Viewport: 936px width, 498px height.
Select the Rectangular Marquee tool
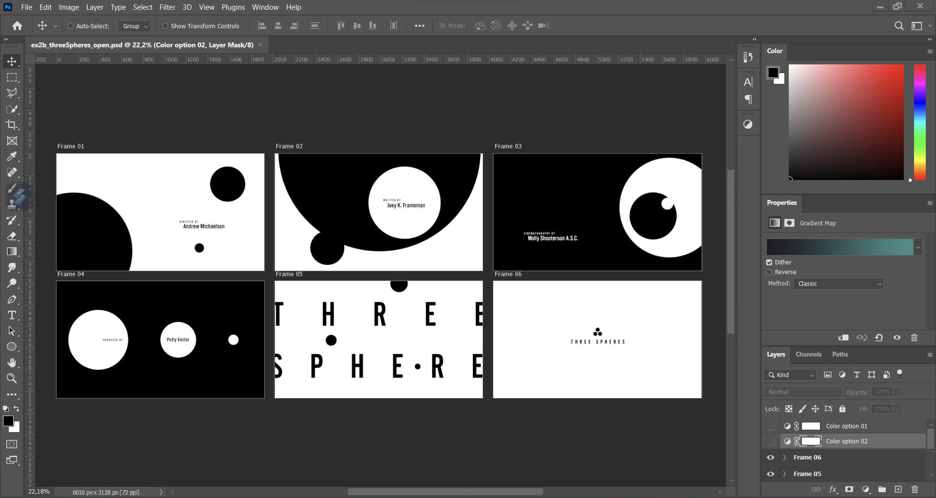pyautogui.click(x=12, y=78)
